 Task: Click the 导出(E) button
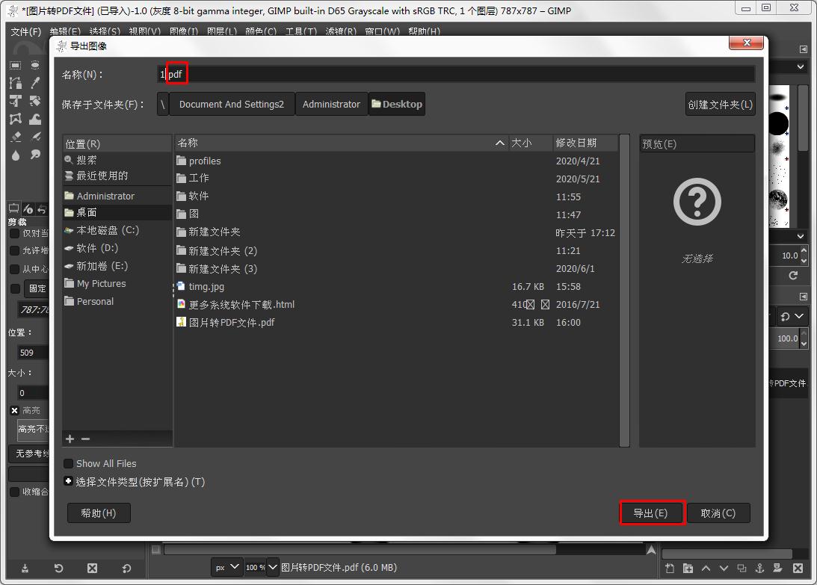click(x=651, y=513)
